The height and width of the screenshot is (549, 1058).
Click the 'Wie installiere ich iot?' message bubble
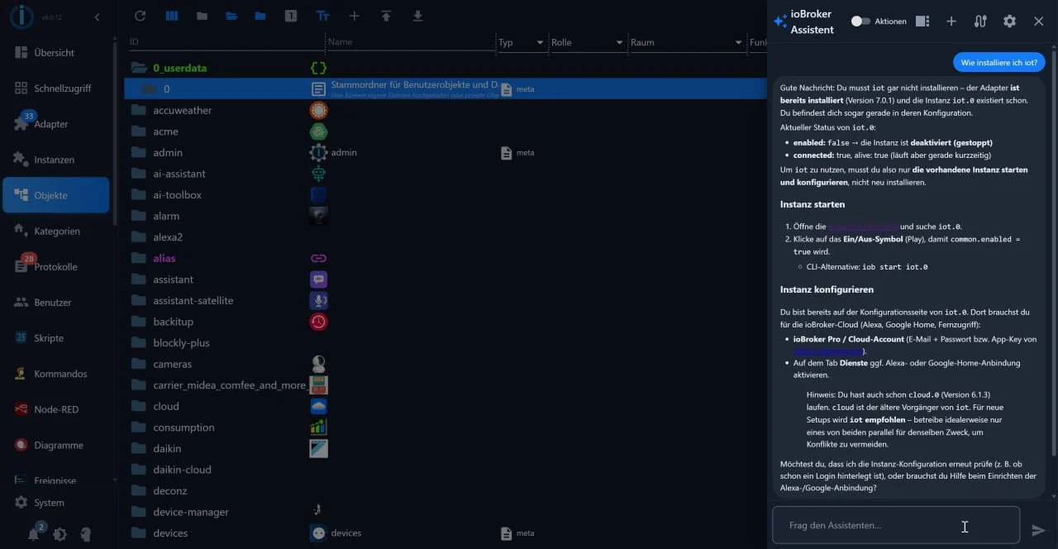coord(998,62)
